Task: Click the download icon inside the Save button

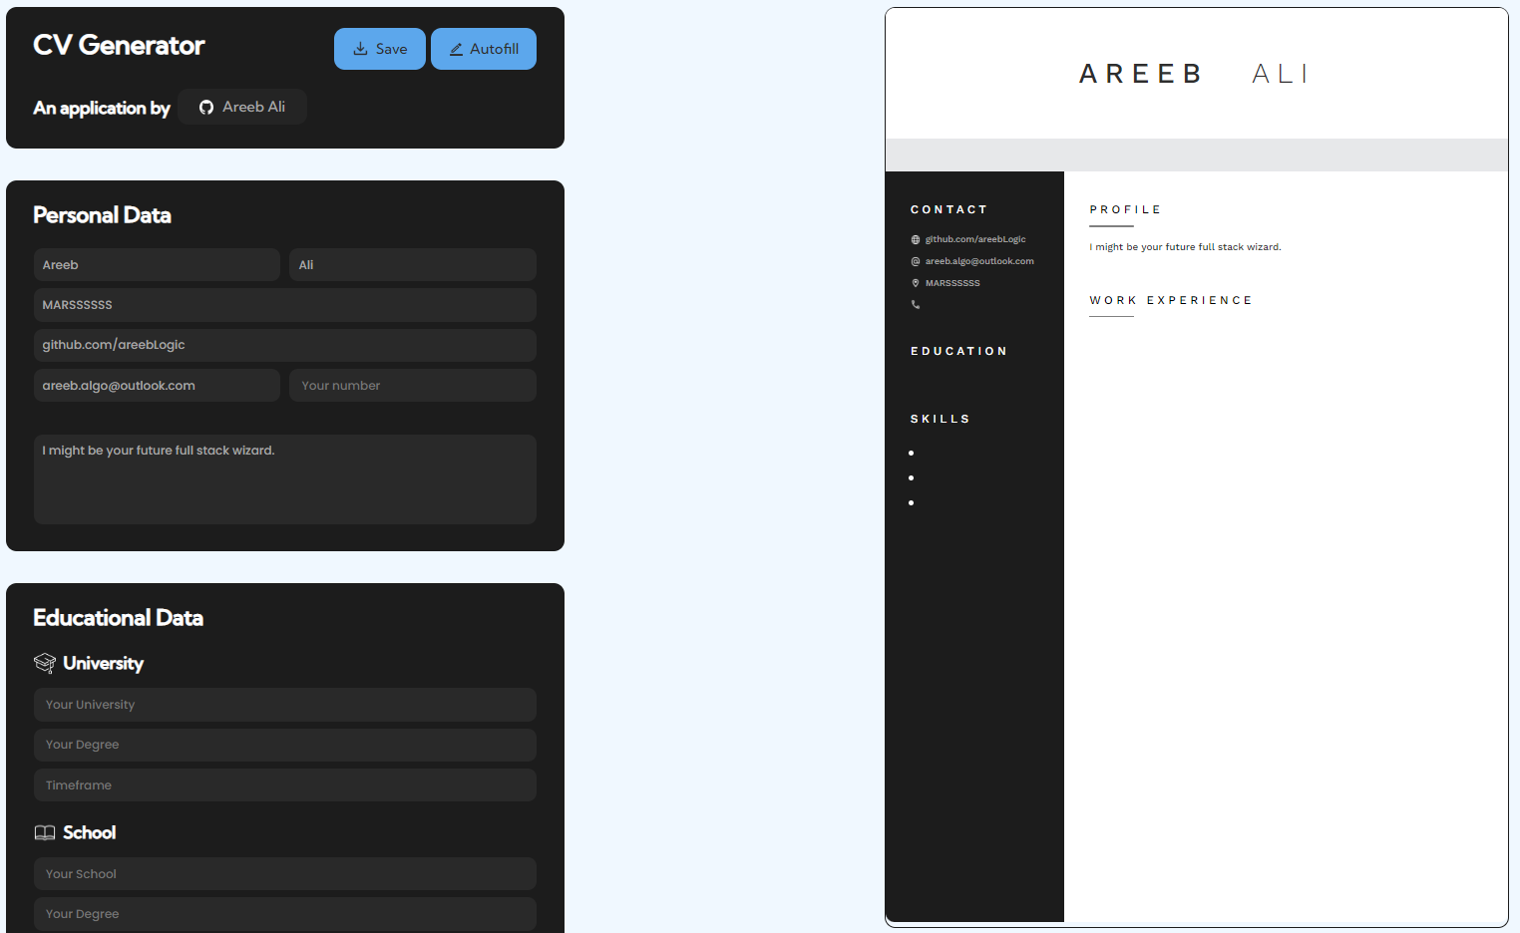Action: (360, 48)
